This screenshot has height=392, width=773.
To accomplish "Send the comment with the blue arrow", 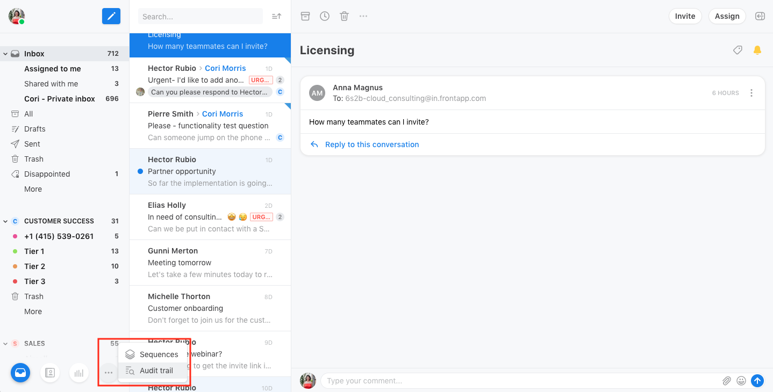I will (757, 381).
